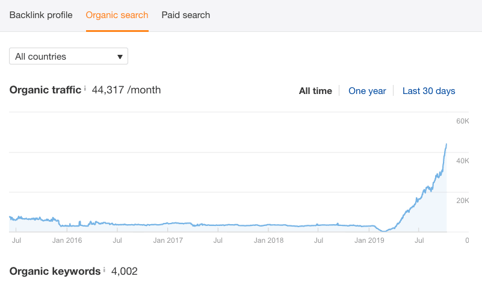Switch to the Backlink profile tab
This screenshot has height=285, width=482.
41,15
